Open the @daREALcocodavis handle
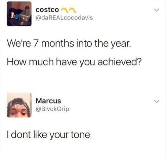 click(64, 18)
